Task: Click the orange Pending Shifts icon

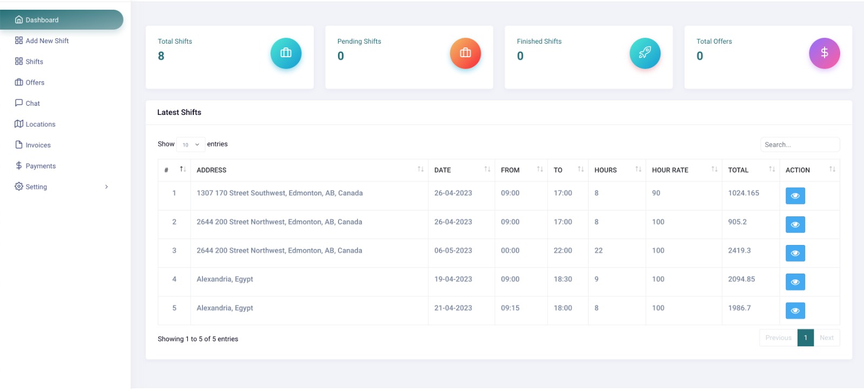Action: tap(465, 53)
